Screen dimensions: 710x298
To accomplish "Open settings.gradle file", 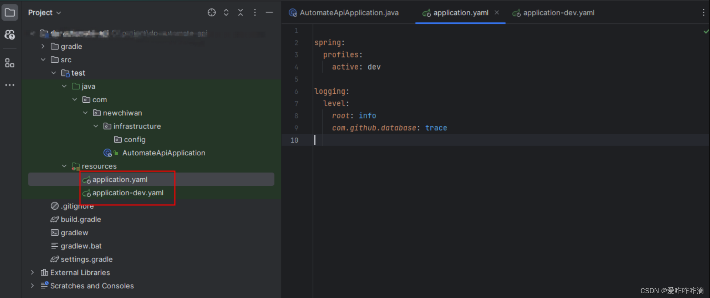I will pos(82,259).
